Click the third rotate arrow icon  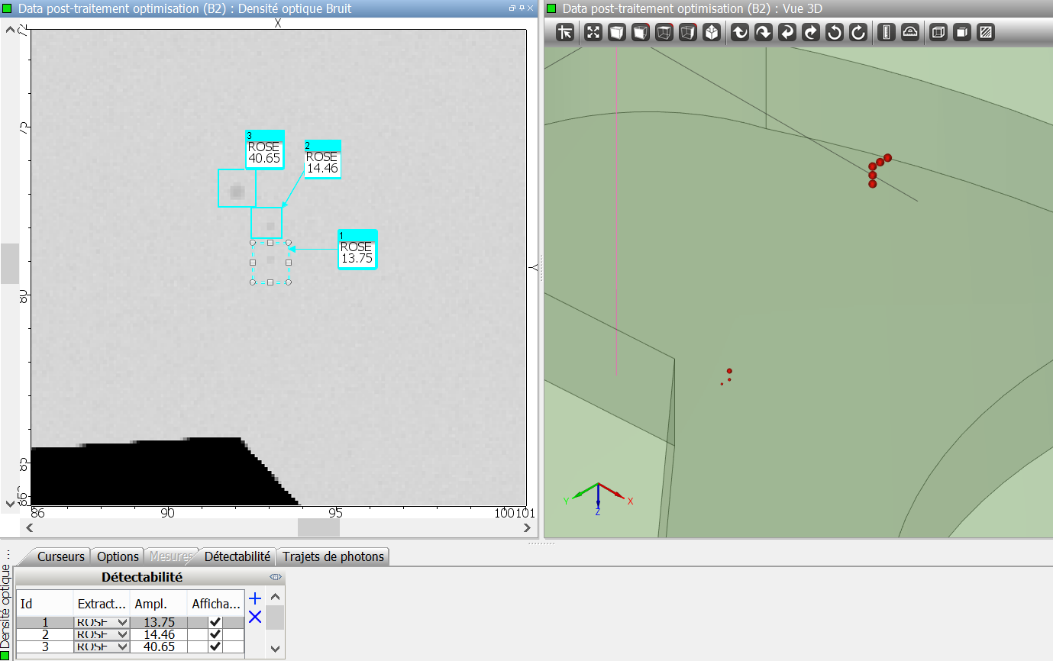click(x=787, y=33)
